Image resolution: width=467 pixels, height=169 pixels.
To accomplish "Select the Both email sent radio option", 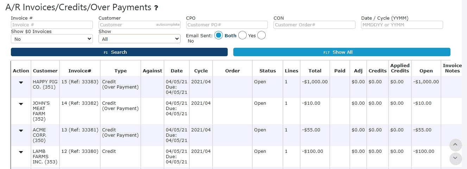I will coord(219,35).
